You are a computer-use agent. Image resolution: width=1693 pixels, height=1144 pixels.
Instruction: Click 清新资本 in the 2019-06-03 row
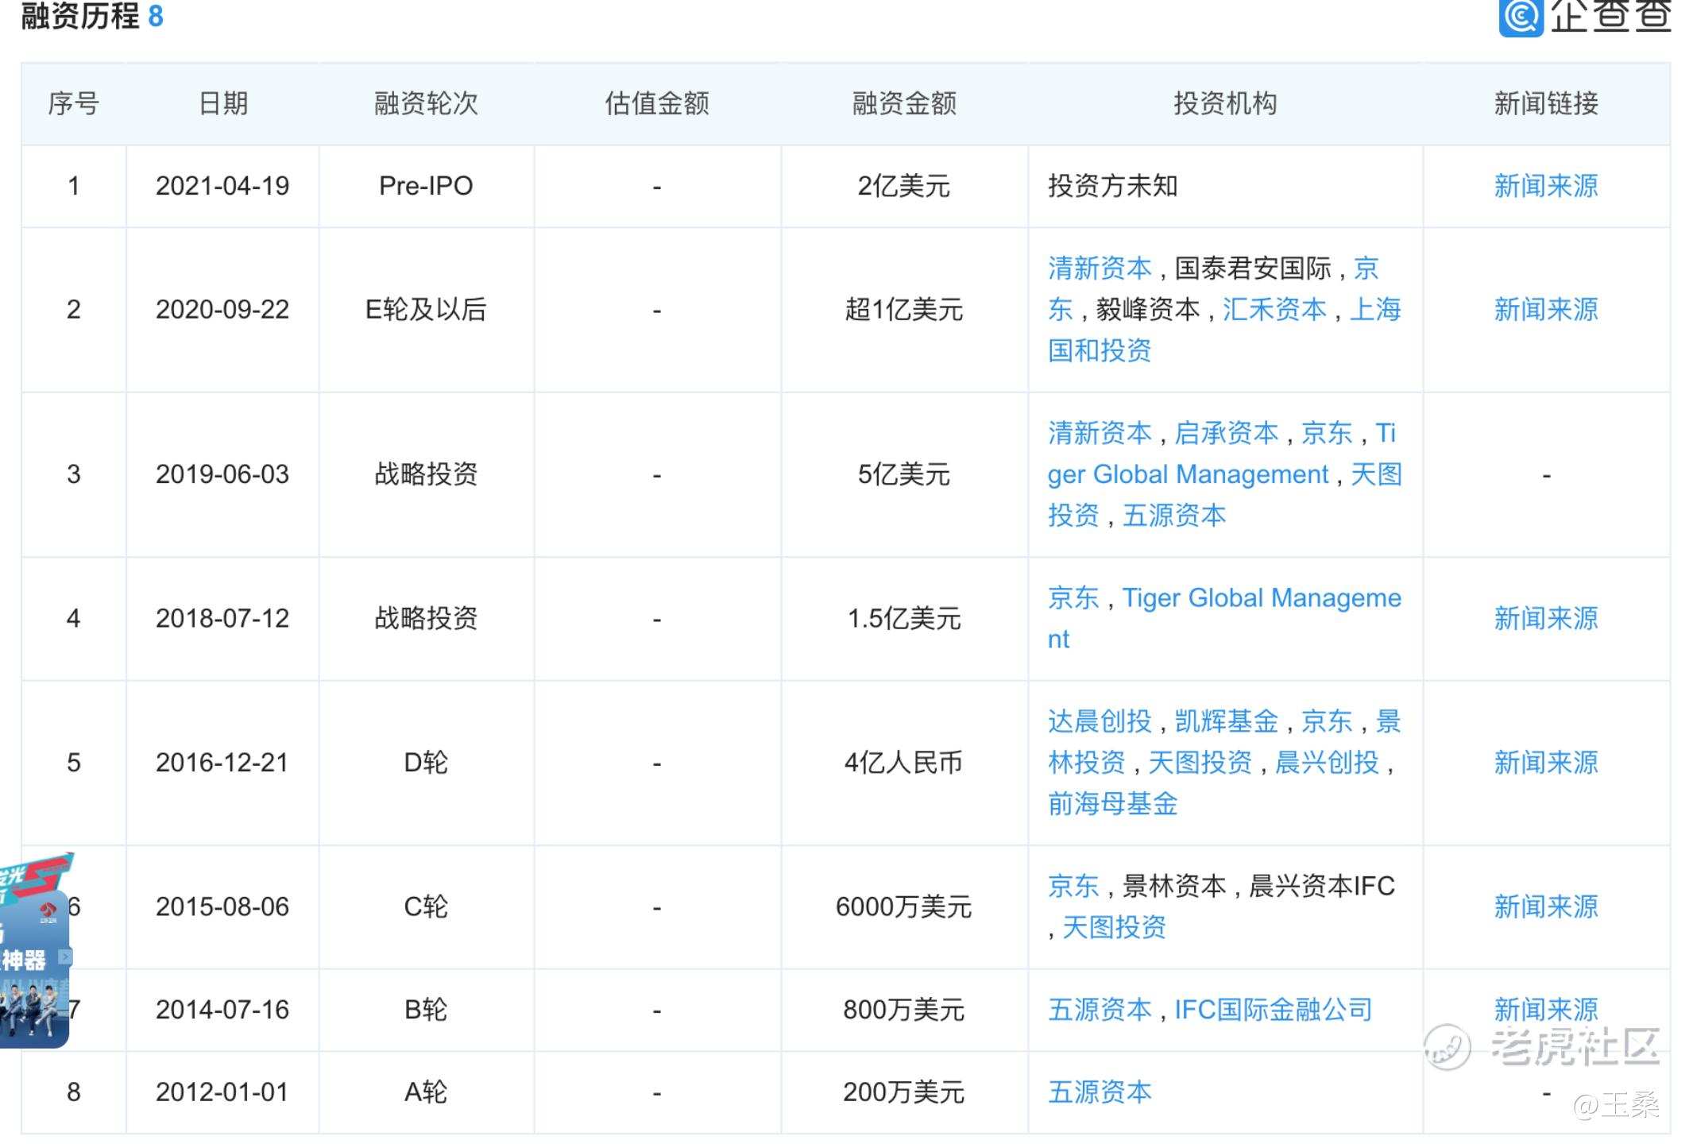tap(1100, 433)
